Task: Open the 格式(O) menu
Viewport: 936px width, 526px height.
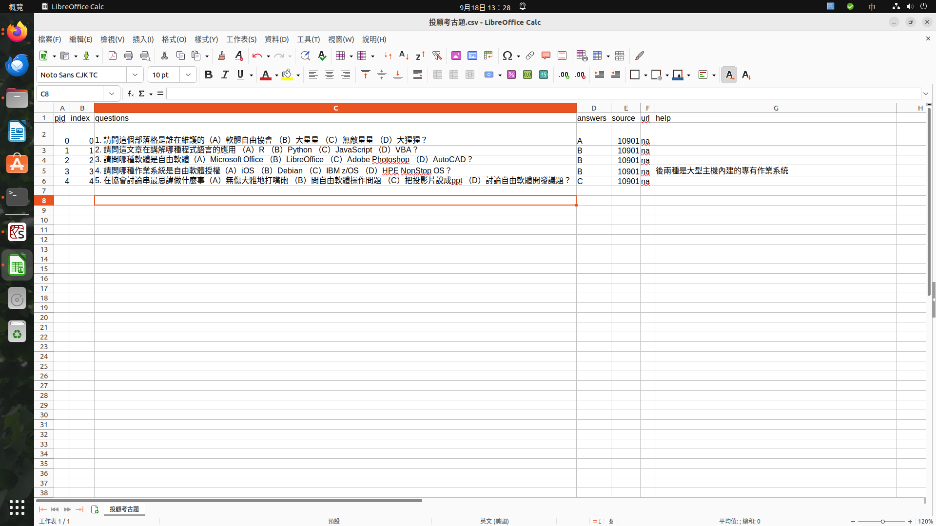Action: 174,39
